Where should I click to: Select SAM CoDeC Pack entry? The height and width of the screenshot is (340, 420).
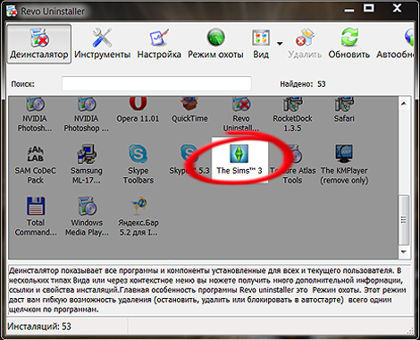pos(35,164)
